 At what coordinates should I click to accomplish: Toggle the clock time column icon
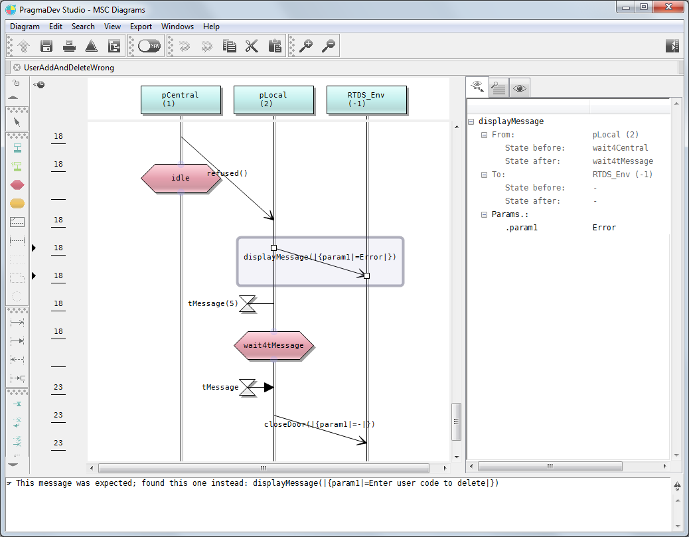[40, 84]
